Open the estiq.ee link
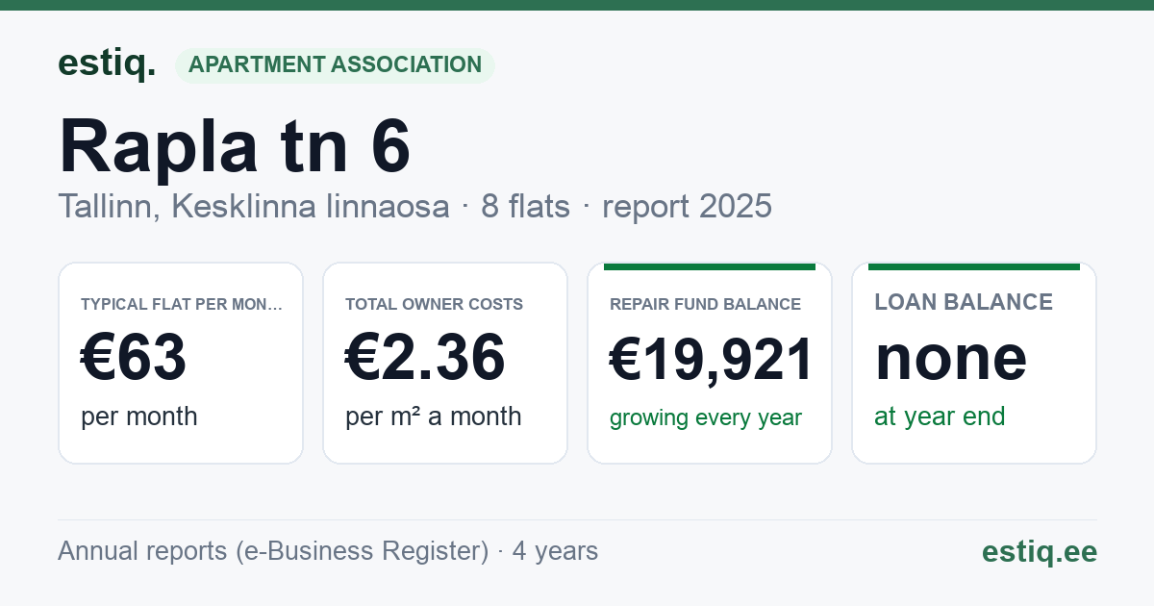The width and height of the screenshot is (1154, 606). (1040, 551)
